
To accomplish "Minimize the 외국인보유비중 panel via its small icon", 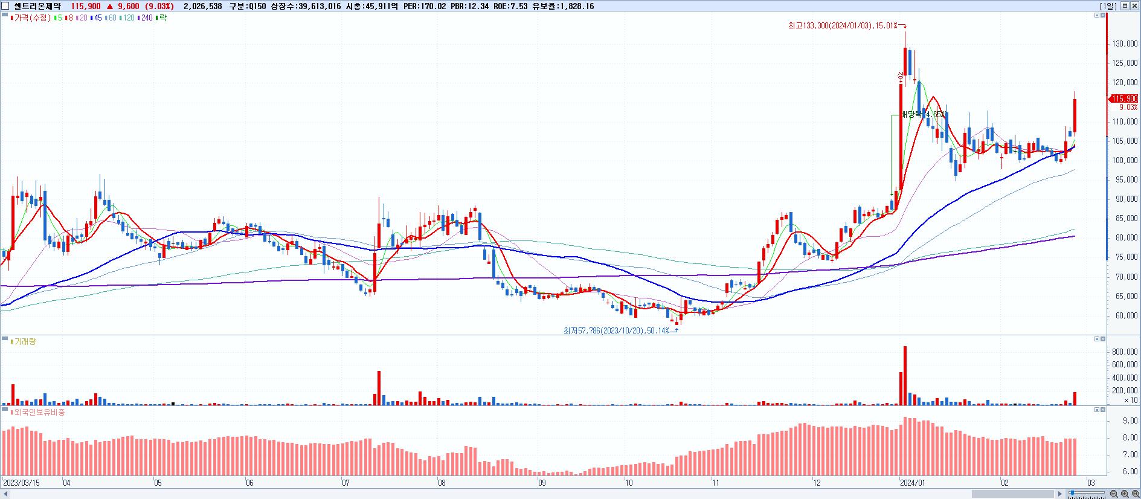I will click(x=1097, y=410).
